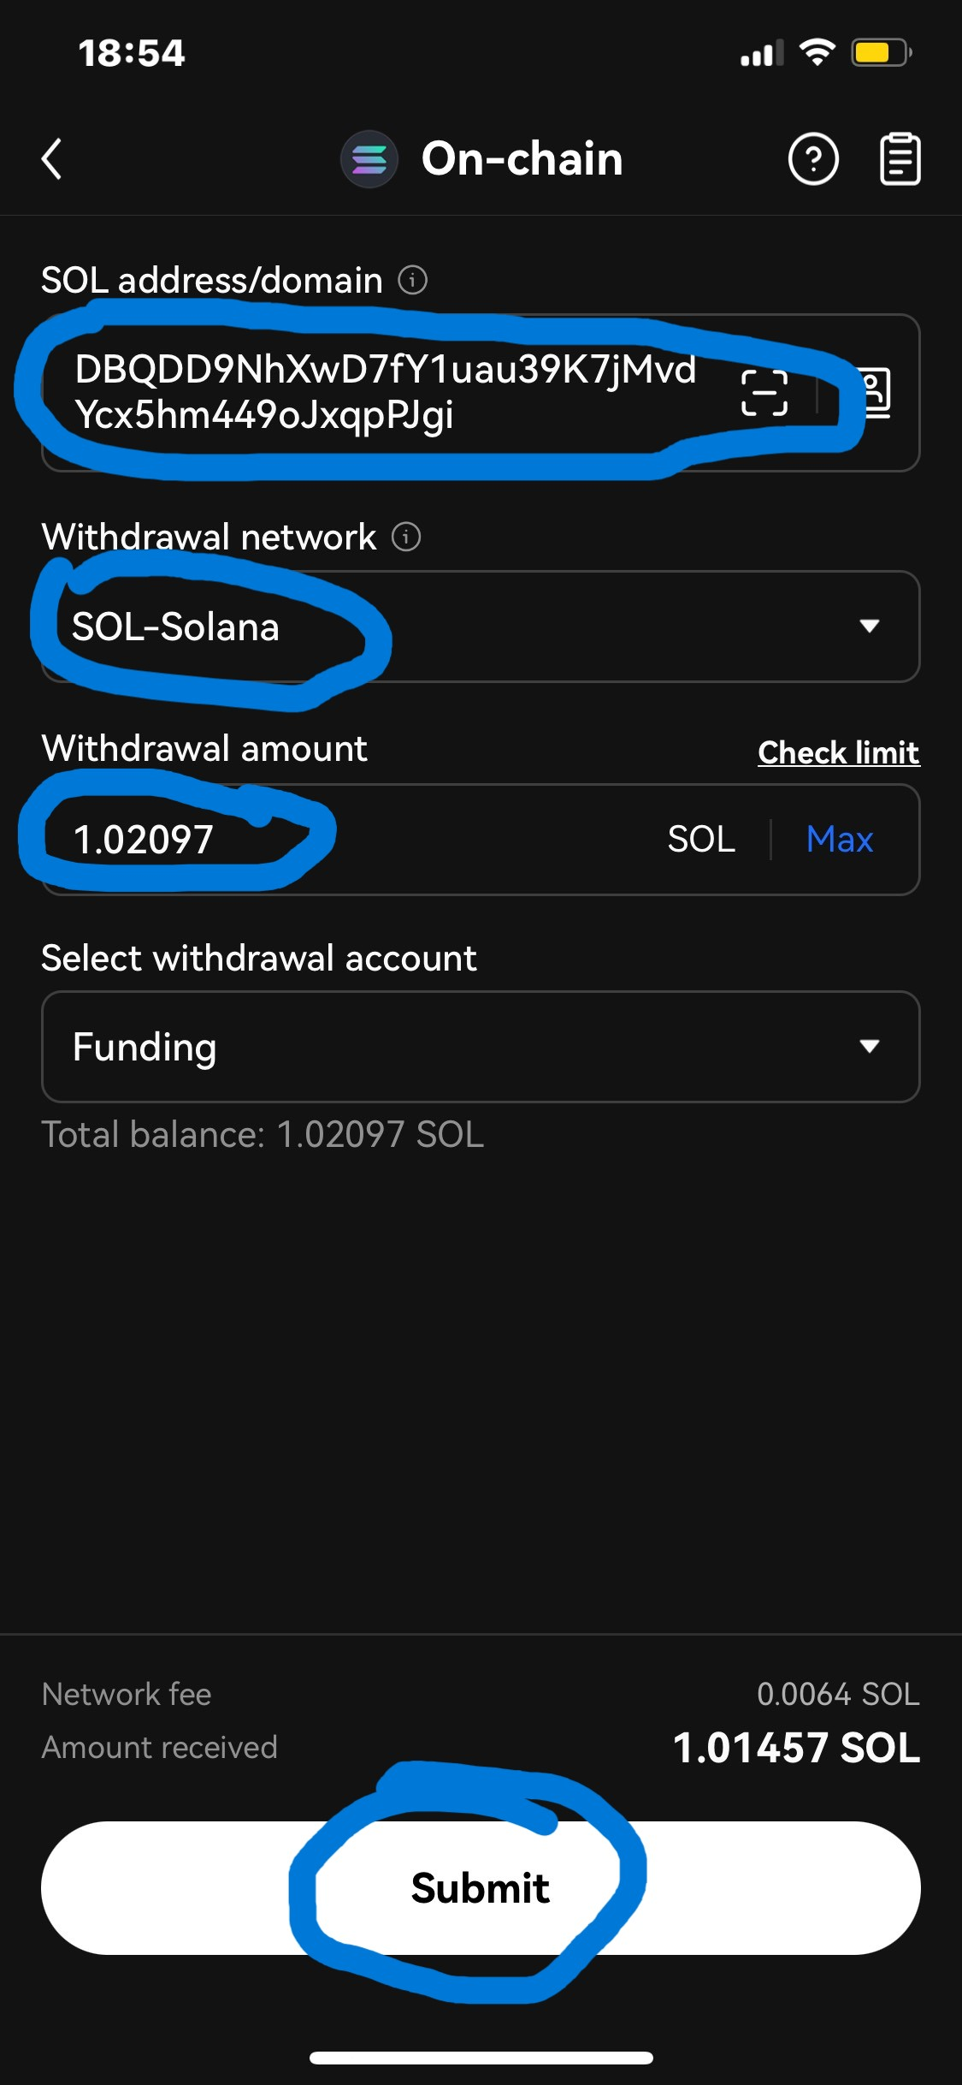Open the Funding account dropdown
962x2085 pixels.
[479, 1047]
